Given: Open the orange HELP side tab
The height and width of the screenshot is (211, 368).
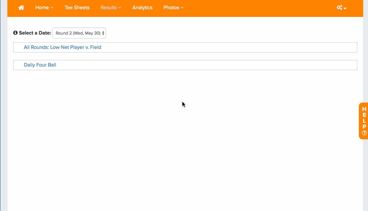Looking at the screenshot, I should point(364,121).
